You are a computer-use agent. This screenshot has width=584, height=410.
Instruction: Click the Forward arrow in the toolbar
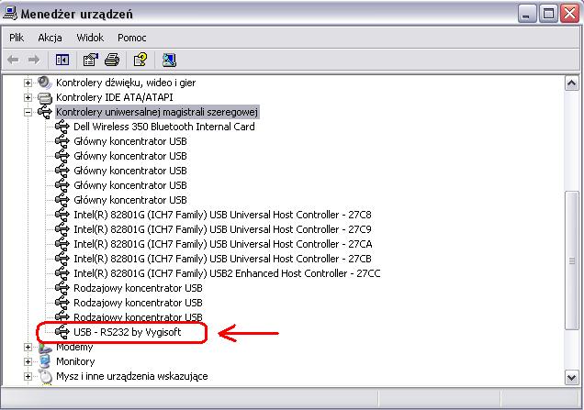pos(35,61)
